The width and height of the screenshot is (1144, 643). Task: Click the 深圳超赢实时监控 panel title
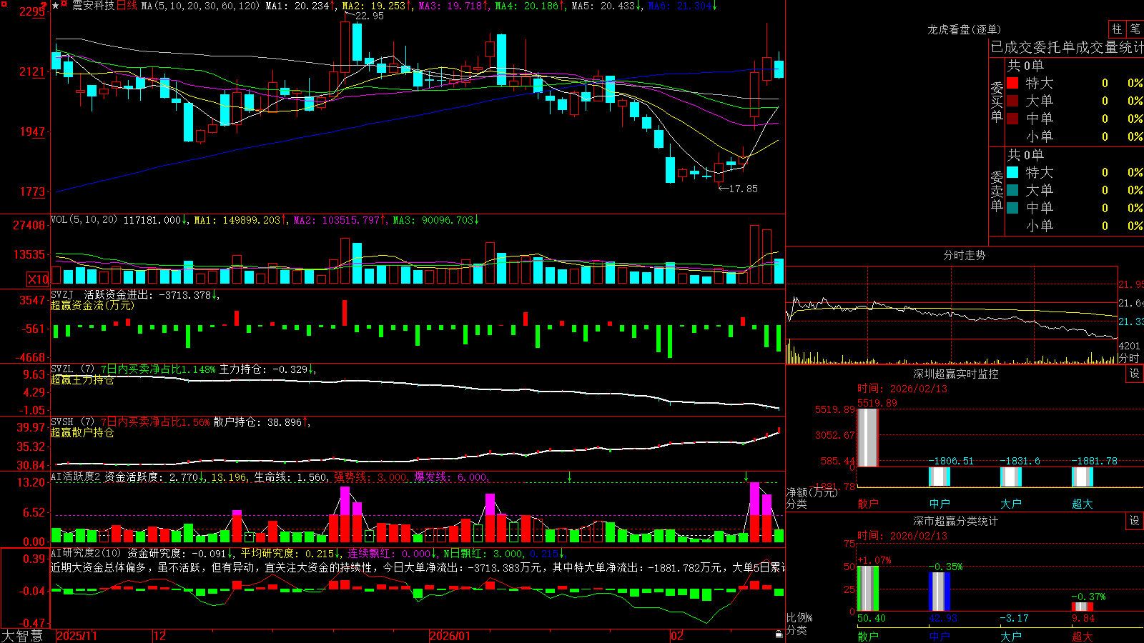pos(956,374)
